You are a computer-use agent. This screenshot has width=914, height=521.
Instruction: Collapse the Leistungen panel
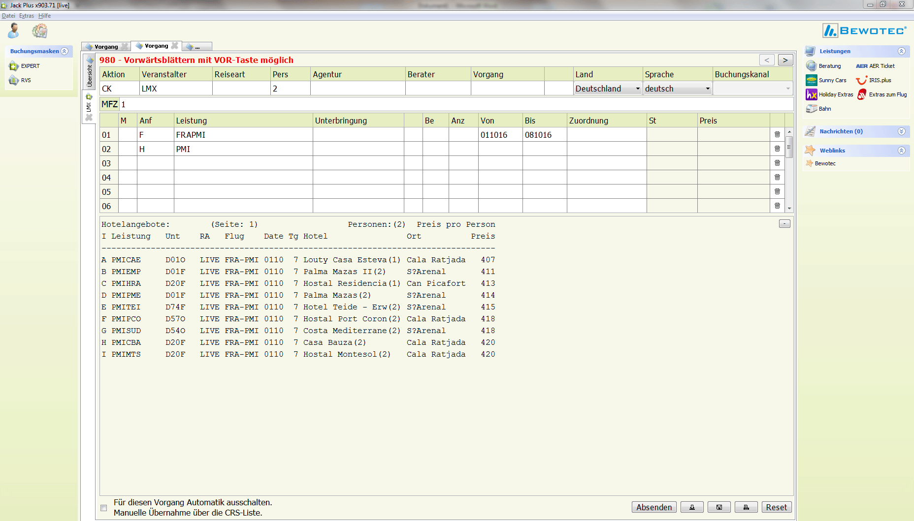[902, 51]
